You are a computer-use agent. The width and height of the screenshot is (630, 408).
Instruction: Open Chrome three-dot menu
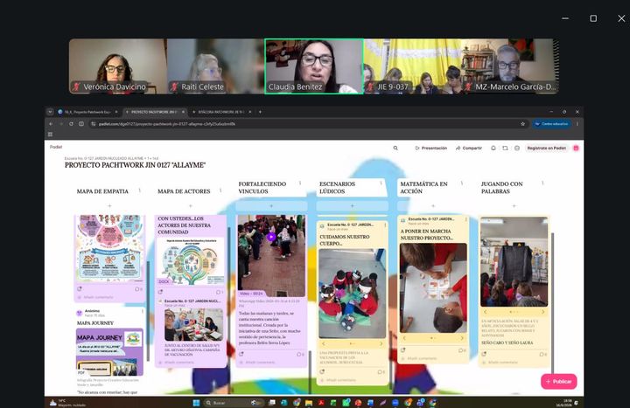coord(577,124)
